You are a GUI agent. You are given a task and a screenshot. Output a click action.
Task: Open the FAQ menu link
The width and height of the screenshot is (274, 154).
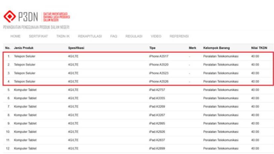pyautogui.click(x=114, y=36)
